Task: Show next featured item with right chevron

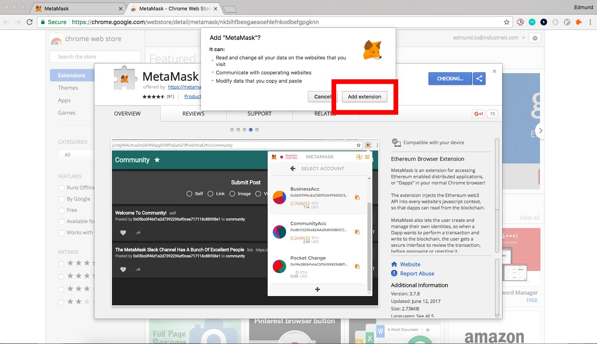Action: (x=540, y=130)
